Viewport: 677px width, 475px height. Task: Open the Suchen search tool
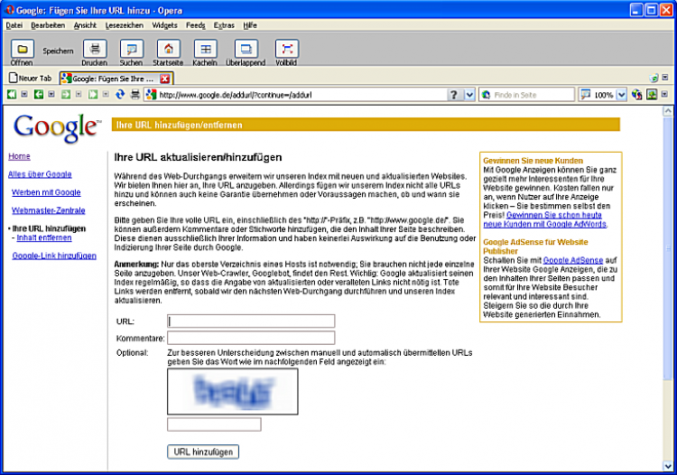tap(131, 49)
